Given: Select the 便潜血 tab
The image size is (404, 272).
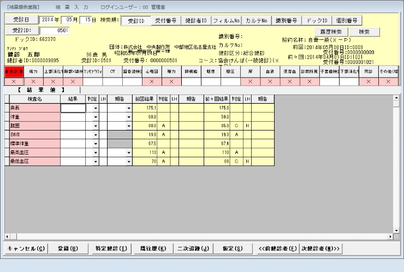Looking at the screenshot, I should (290, 72).
